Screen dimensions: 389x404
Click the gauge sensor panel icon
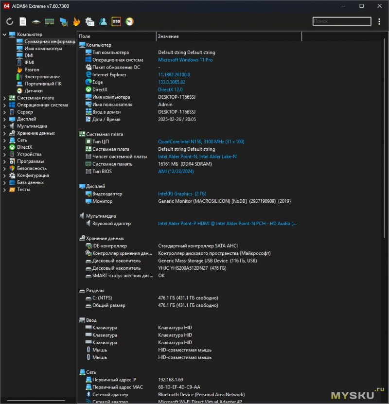129,21
